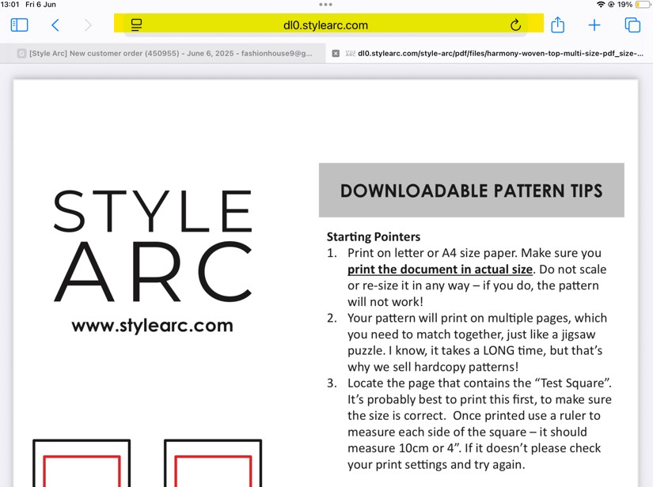Tap the date 'Fri 6 Jun' in status bar
This screenshot has height=487, width=653.
point(41,5)
